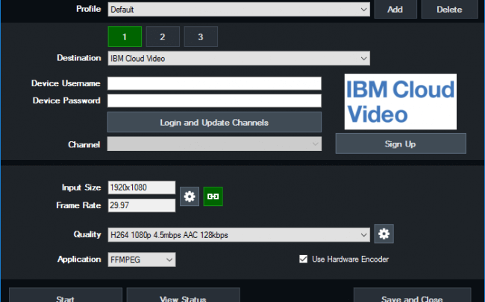The image size is (485, 302).
Task: Open the Destination dropdown
Action: (x=239, y=58)
